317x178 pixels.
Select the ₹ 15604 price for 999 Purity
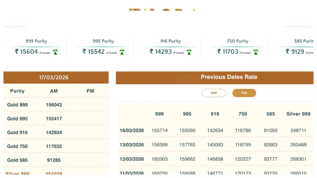pos(27,52)
